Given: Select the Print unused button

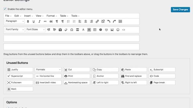Looking at the screenshot, I should pos(77,76).
